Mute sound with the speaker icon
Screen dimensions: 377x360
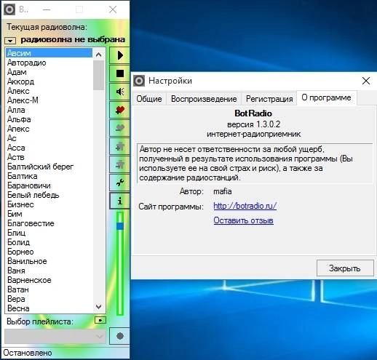point(119,92)
